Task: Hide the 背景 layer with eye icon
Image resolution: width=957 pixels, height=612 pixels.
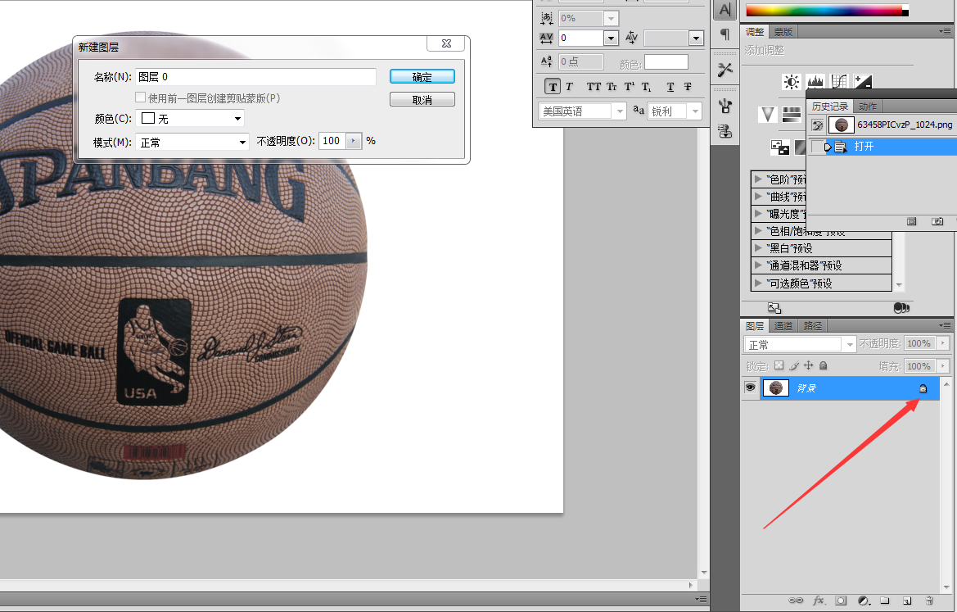Action: click(x=750, y=388)
